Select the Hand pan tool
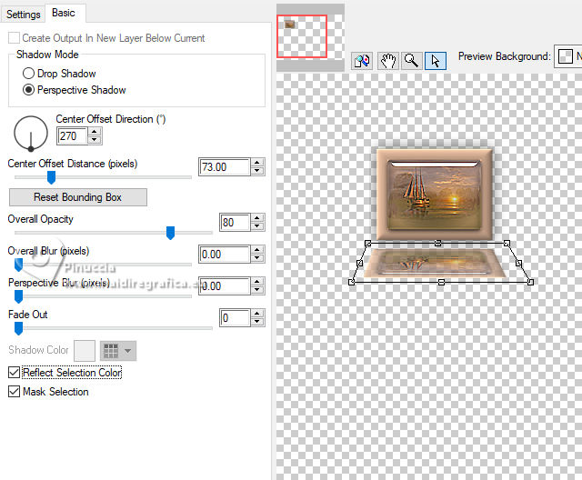 tap(388, 61)
